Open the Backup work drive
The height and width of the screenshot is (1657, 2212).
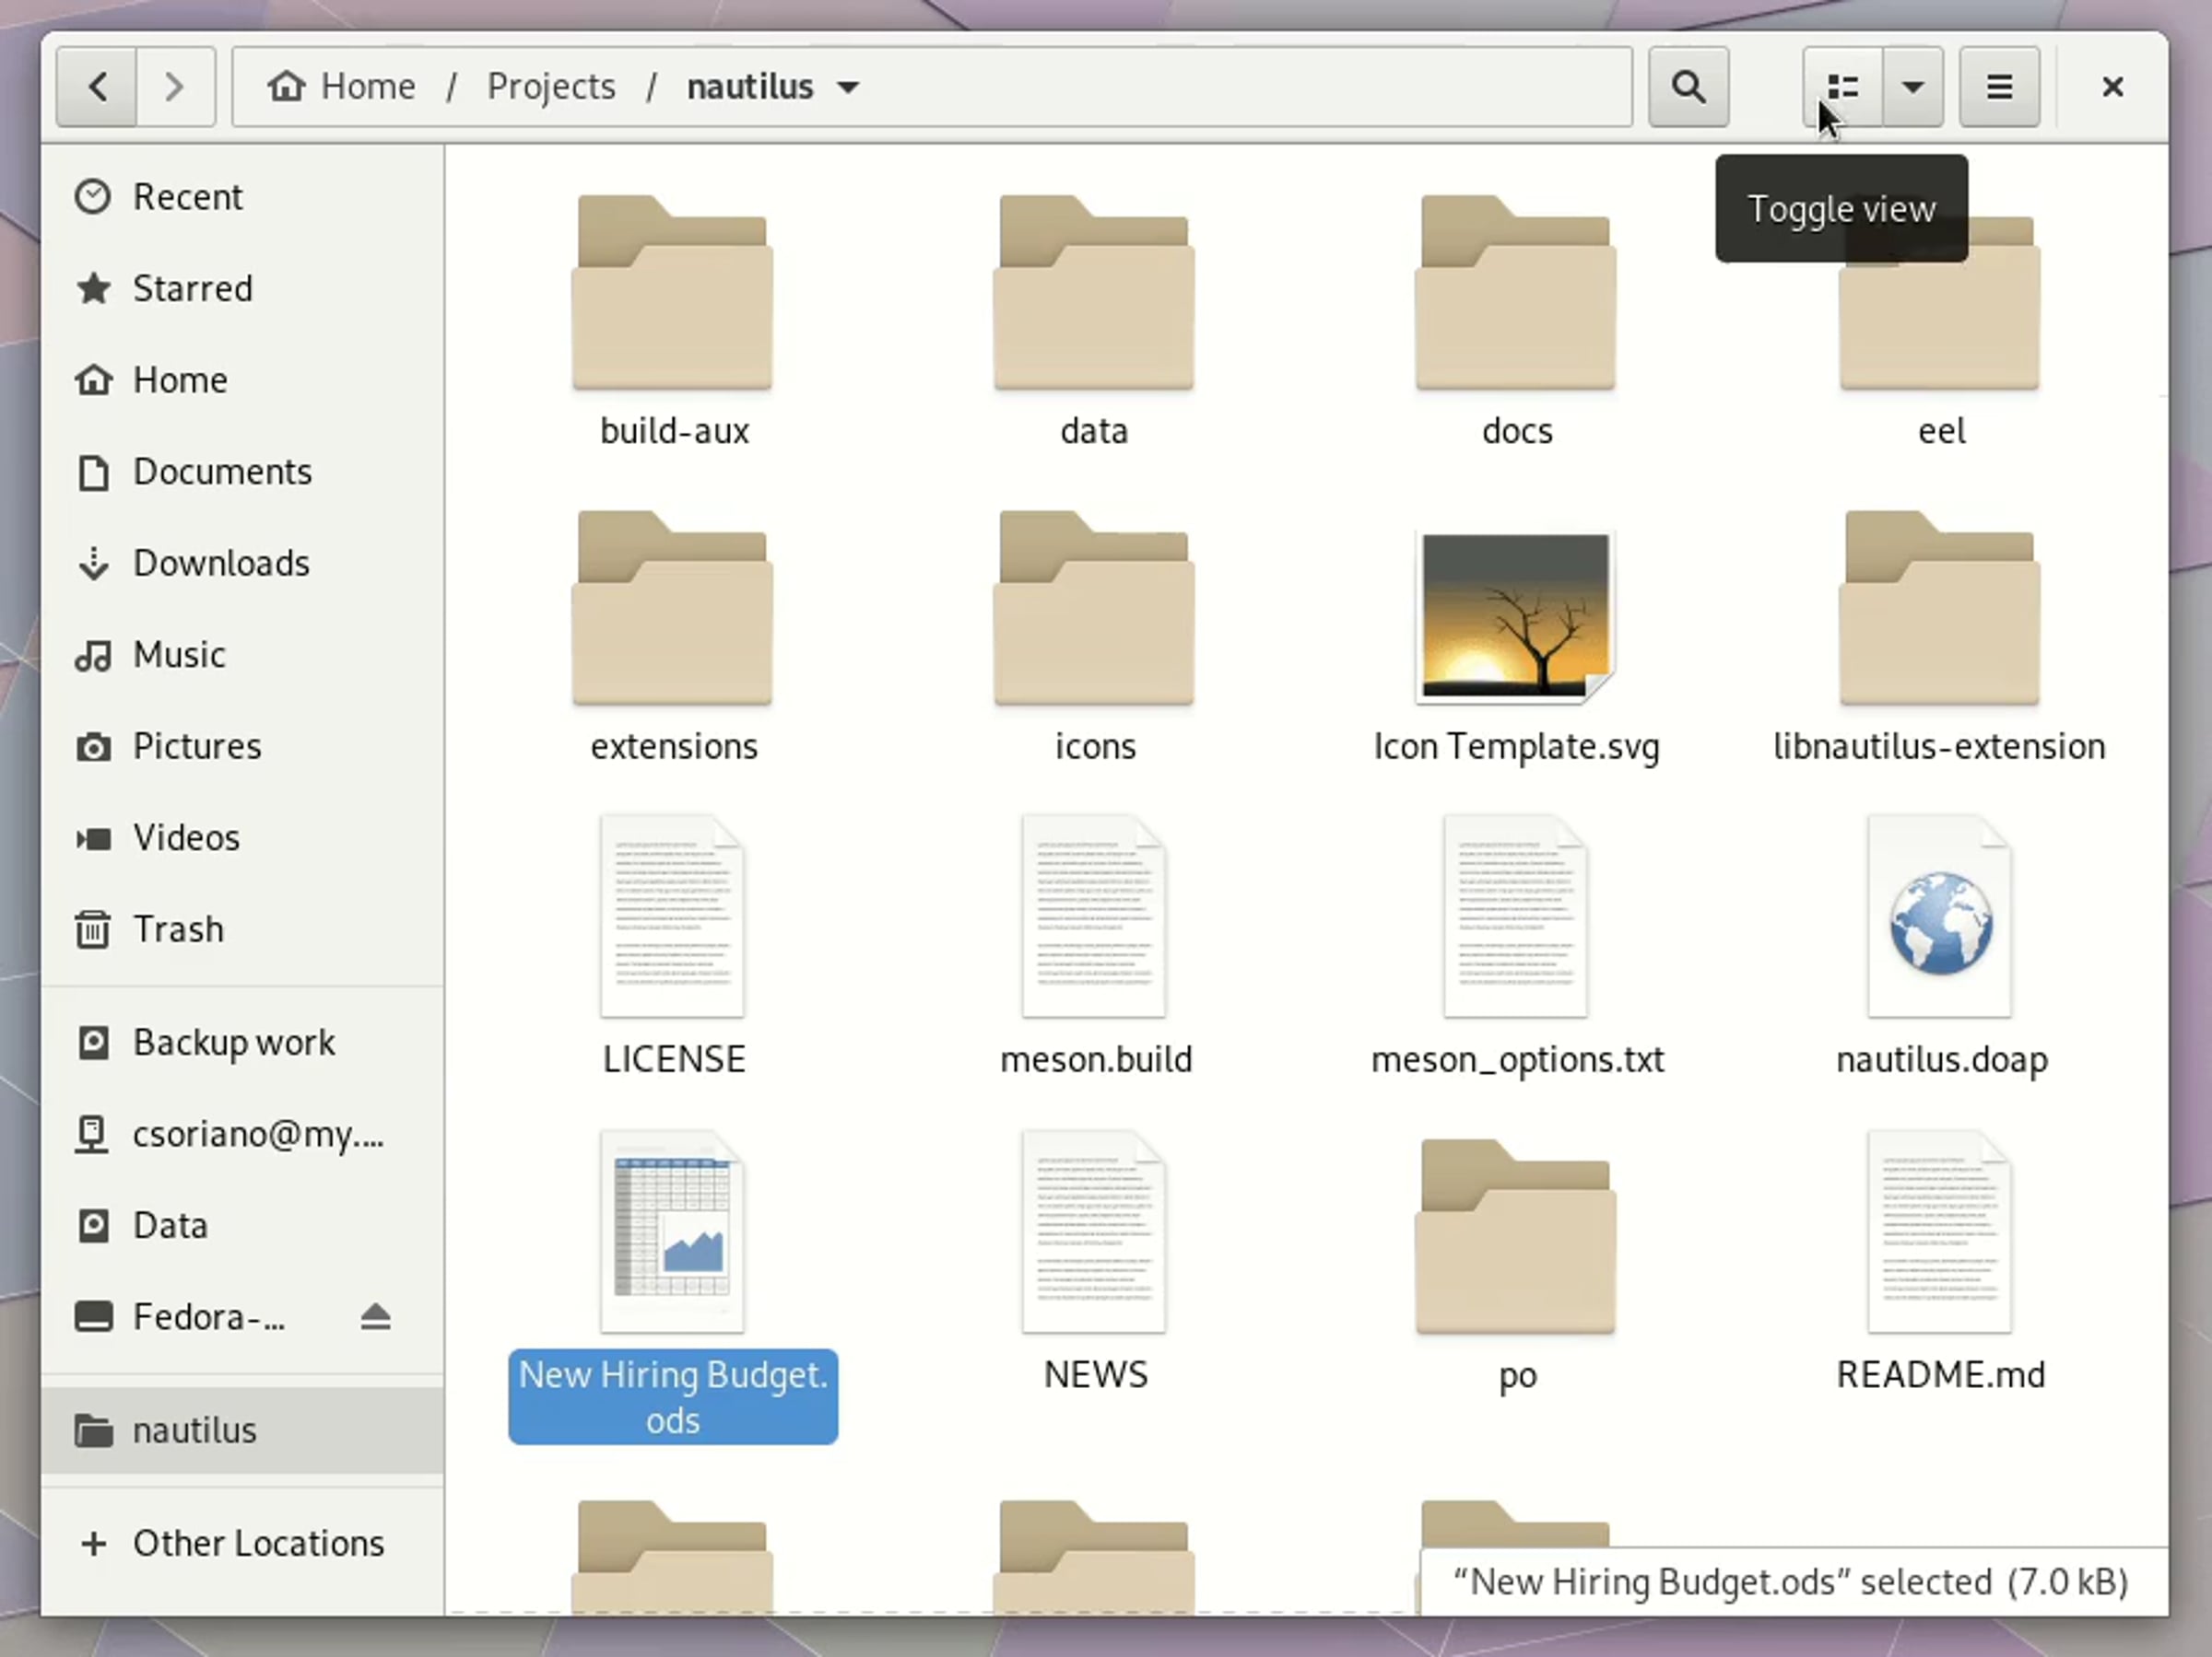point(243,1043)
